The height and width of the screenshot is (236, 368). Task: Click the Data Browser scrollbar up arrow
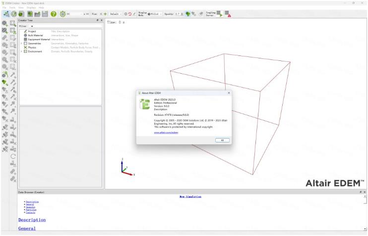365,196
